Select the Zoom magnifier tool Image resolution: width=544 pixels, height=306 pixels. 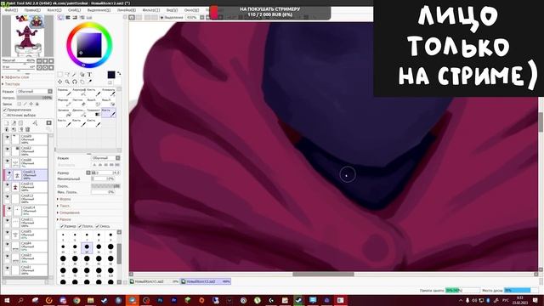tap(67, 82)
